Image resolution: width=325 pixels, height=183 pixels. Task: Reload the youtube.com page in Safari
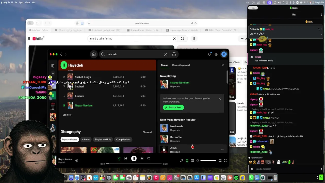(196, 23)
